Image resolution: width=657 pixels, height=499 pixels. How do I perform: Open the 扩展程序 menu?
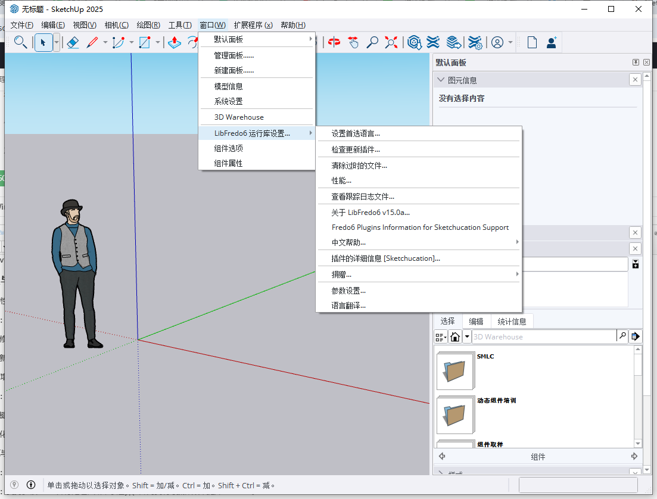253,25
